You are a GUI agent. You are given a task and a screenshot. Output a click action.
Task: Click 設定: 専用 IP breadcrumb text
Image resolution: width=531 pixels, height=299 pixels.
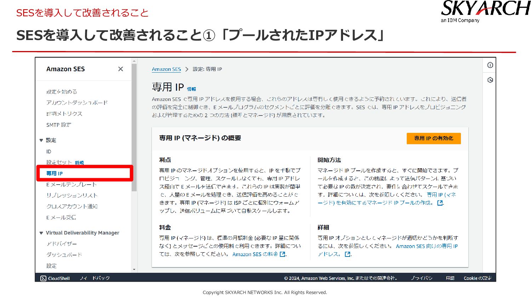tap(207, 69)
